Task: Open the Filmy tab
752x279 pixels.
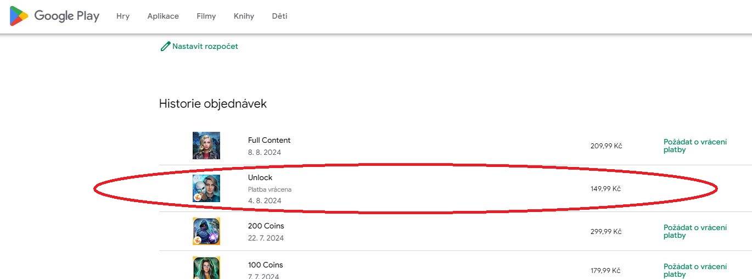Action: [206, 16]
